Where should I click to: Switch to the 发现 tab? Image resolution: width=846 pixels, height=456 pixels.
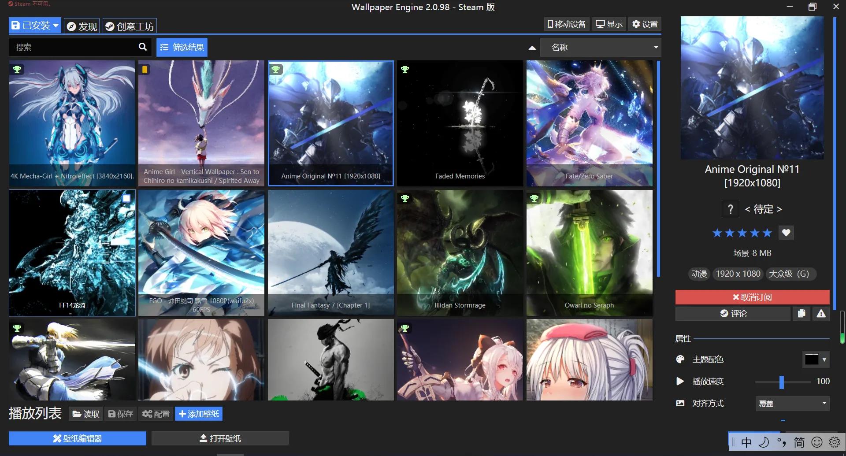click(82, 26)
